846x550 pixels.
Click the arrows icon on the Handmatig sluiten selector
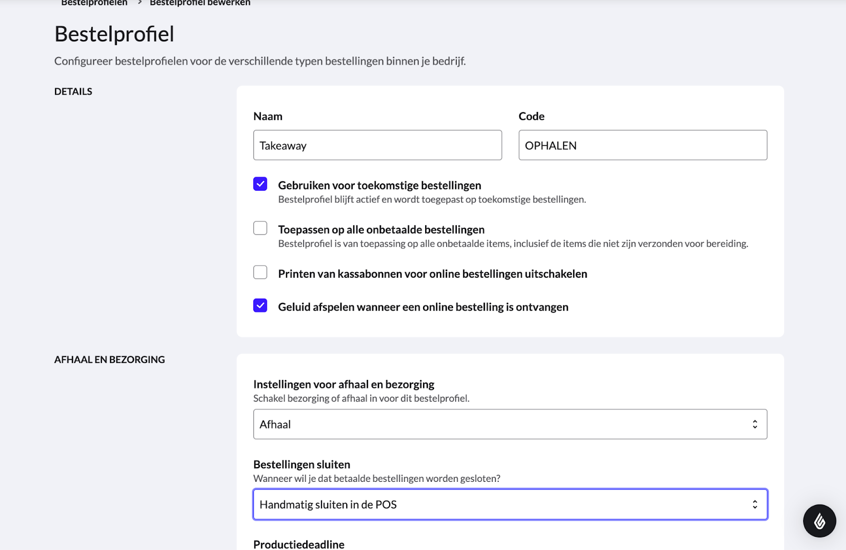coord(755,505)
